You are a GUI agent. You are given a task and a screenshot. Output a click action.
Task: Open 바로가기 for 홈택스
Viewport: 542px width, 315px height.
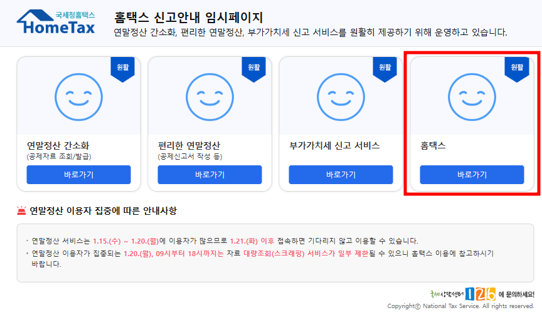472,175
